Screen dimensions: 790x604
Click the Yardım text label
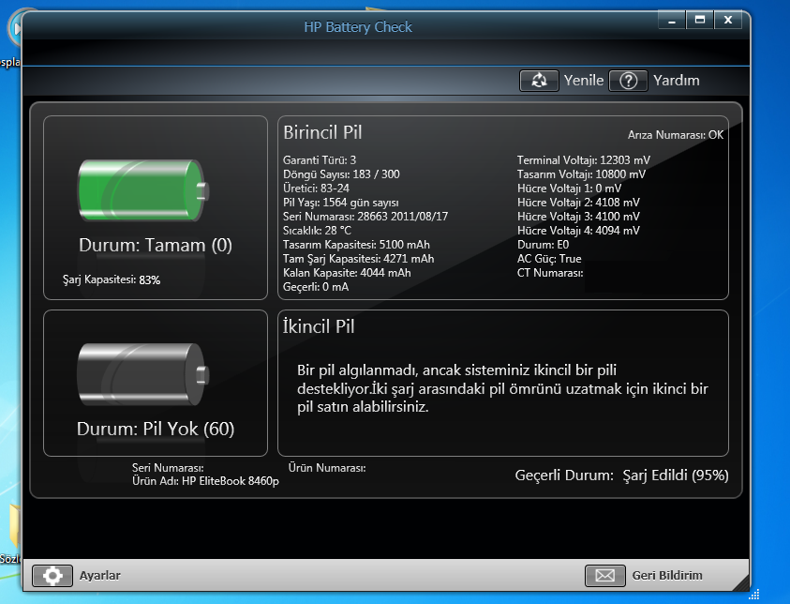[x=676, y=81]
